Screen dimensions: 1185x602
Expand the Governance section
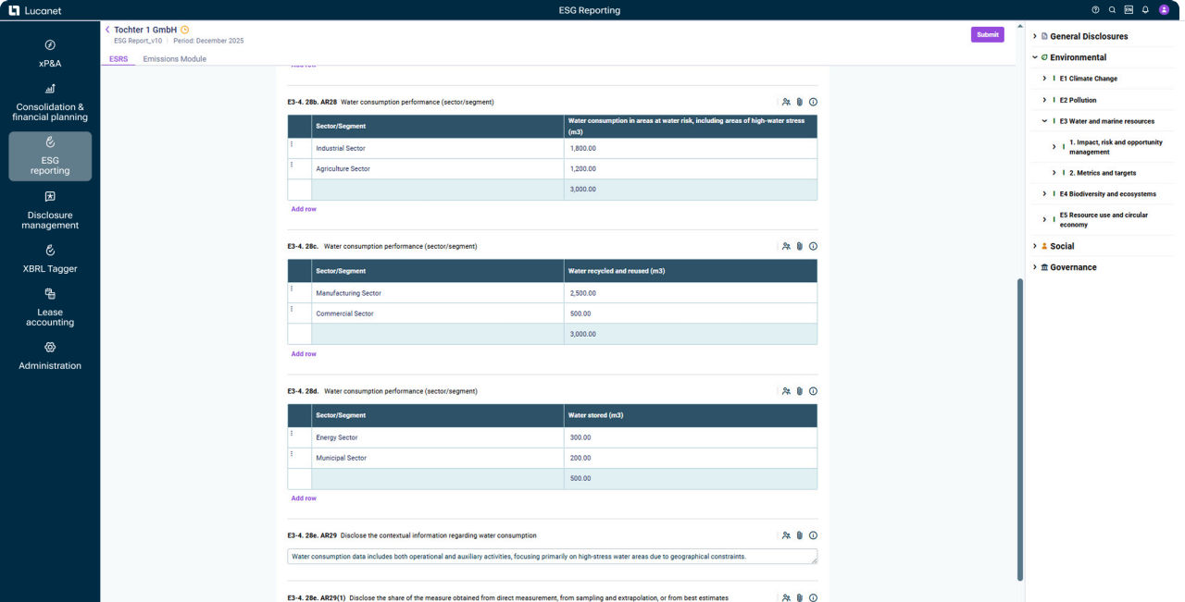point(1035,267)
